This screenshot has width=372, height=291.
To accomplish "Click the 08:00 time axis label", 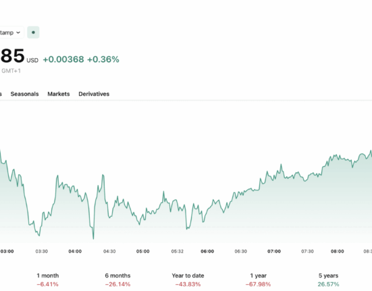I will pyautogui.click(x=338, y=251).
